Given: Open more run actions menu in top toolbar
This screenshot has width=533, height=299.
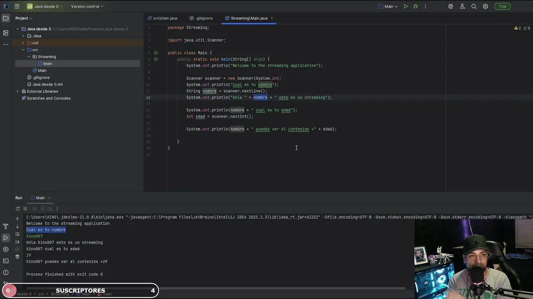Looking at the screenshot, I should [x=425, y=6].
